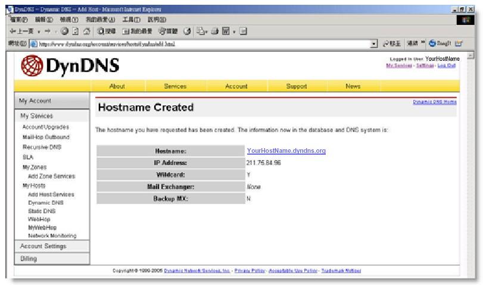
Task: Click the Log Out link
Action: (446, 65)
